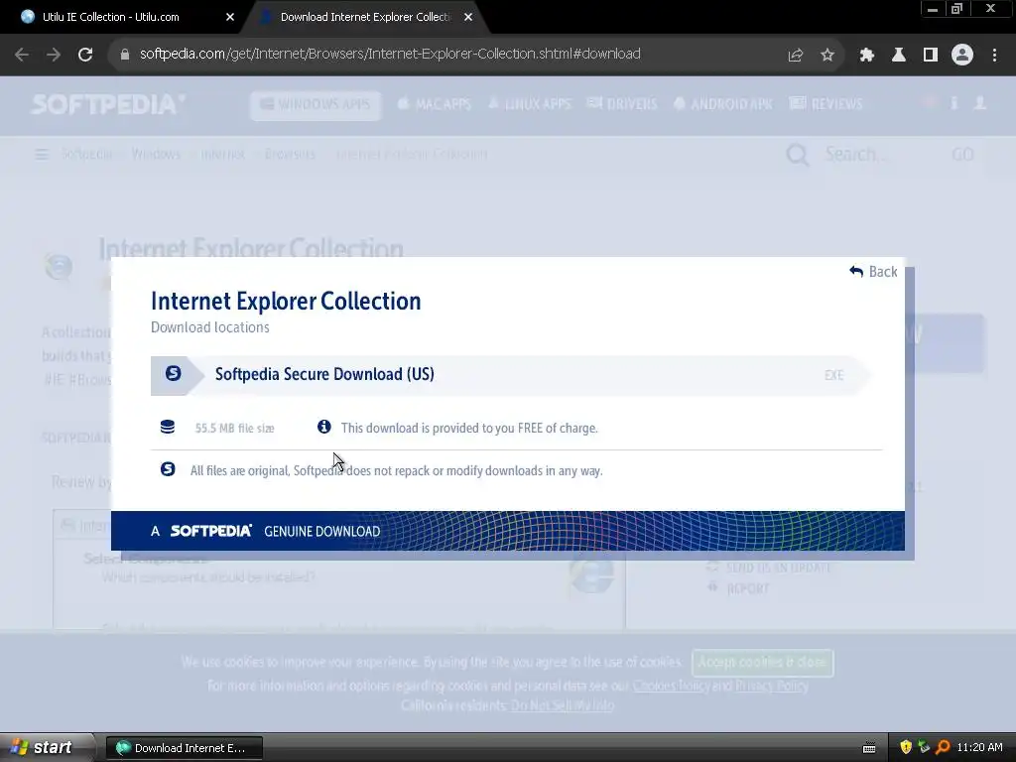The image size is (1016, 762).
Task: Click the 11:20 AM system clock
Action: [x=979, y=747]
